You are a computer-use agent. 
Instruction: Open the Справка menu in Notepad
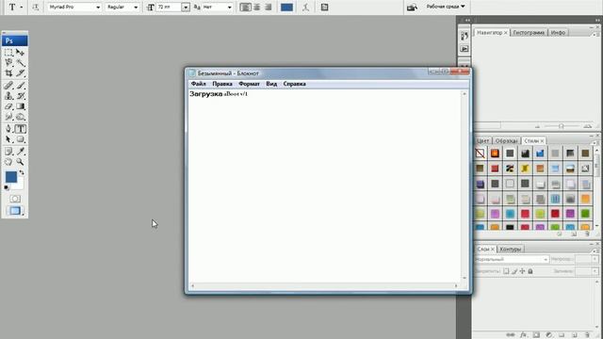(295, 84)
